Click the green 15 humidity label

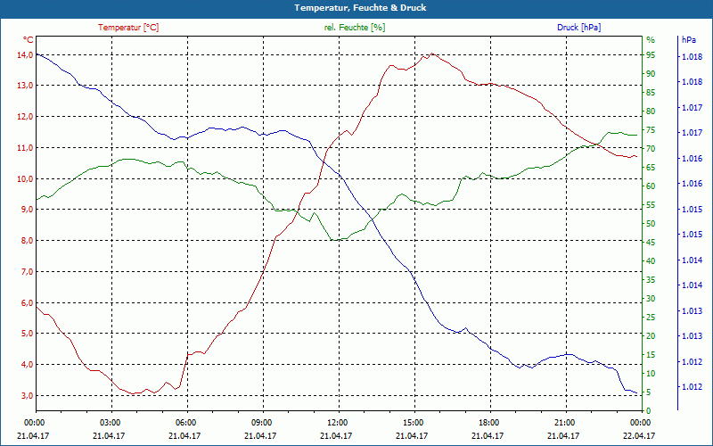(x=651, y=355)
